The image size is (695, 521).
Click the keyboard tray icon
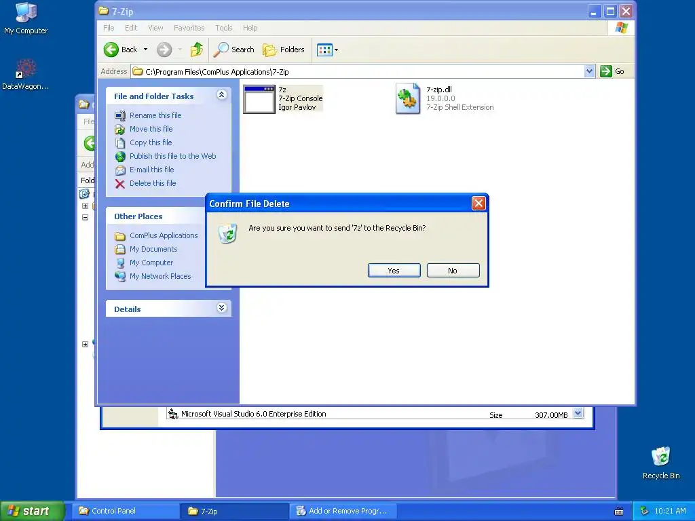point(619,512)
